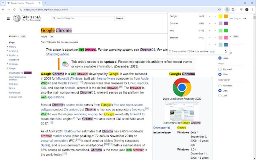This screenshot has height=160, width=256.
Task: Pick the yellow color swatch for Google term
Action: [x=221, y=16]
